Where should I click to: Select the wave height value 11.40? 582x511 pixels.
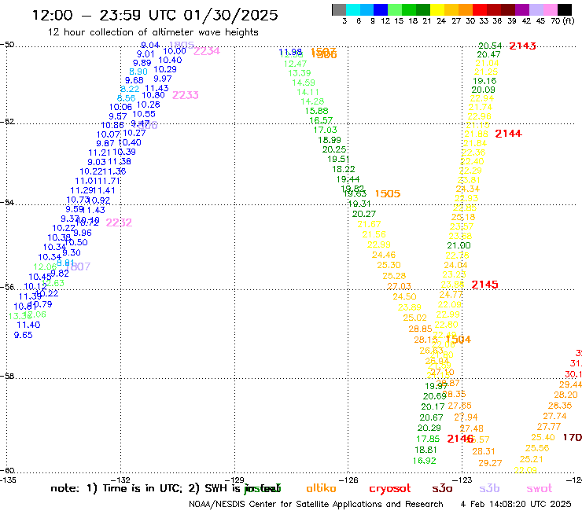pyautogui.click(x=28, y=325)
